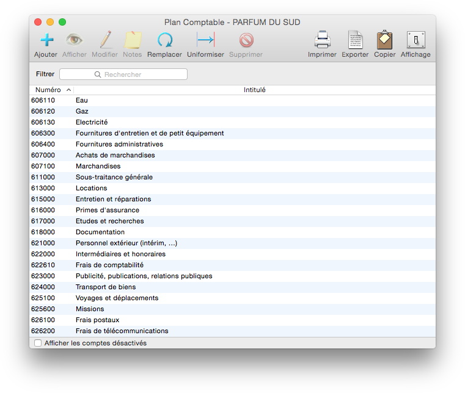Click the Uniformiser arrow icon
Screen dimensions: 465x393
click(x=205, y=40)
